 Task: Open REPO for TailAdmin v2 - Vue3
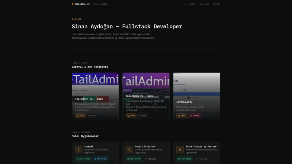coord(143,116)
